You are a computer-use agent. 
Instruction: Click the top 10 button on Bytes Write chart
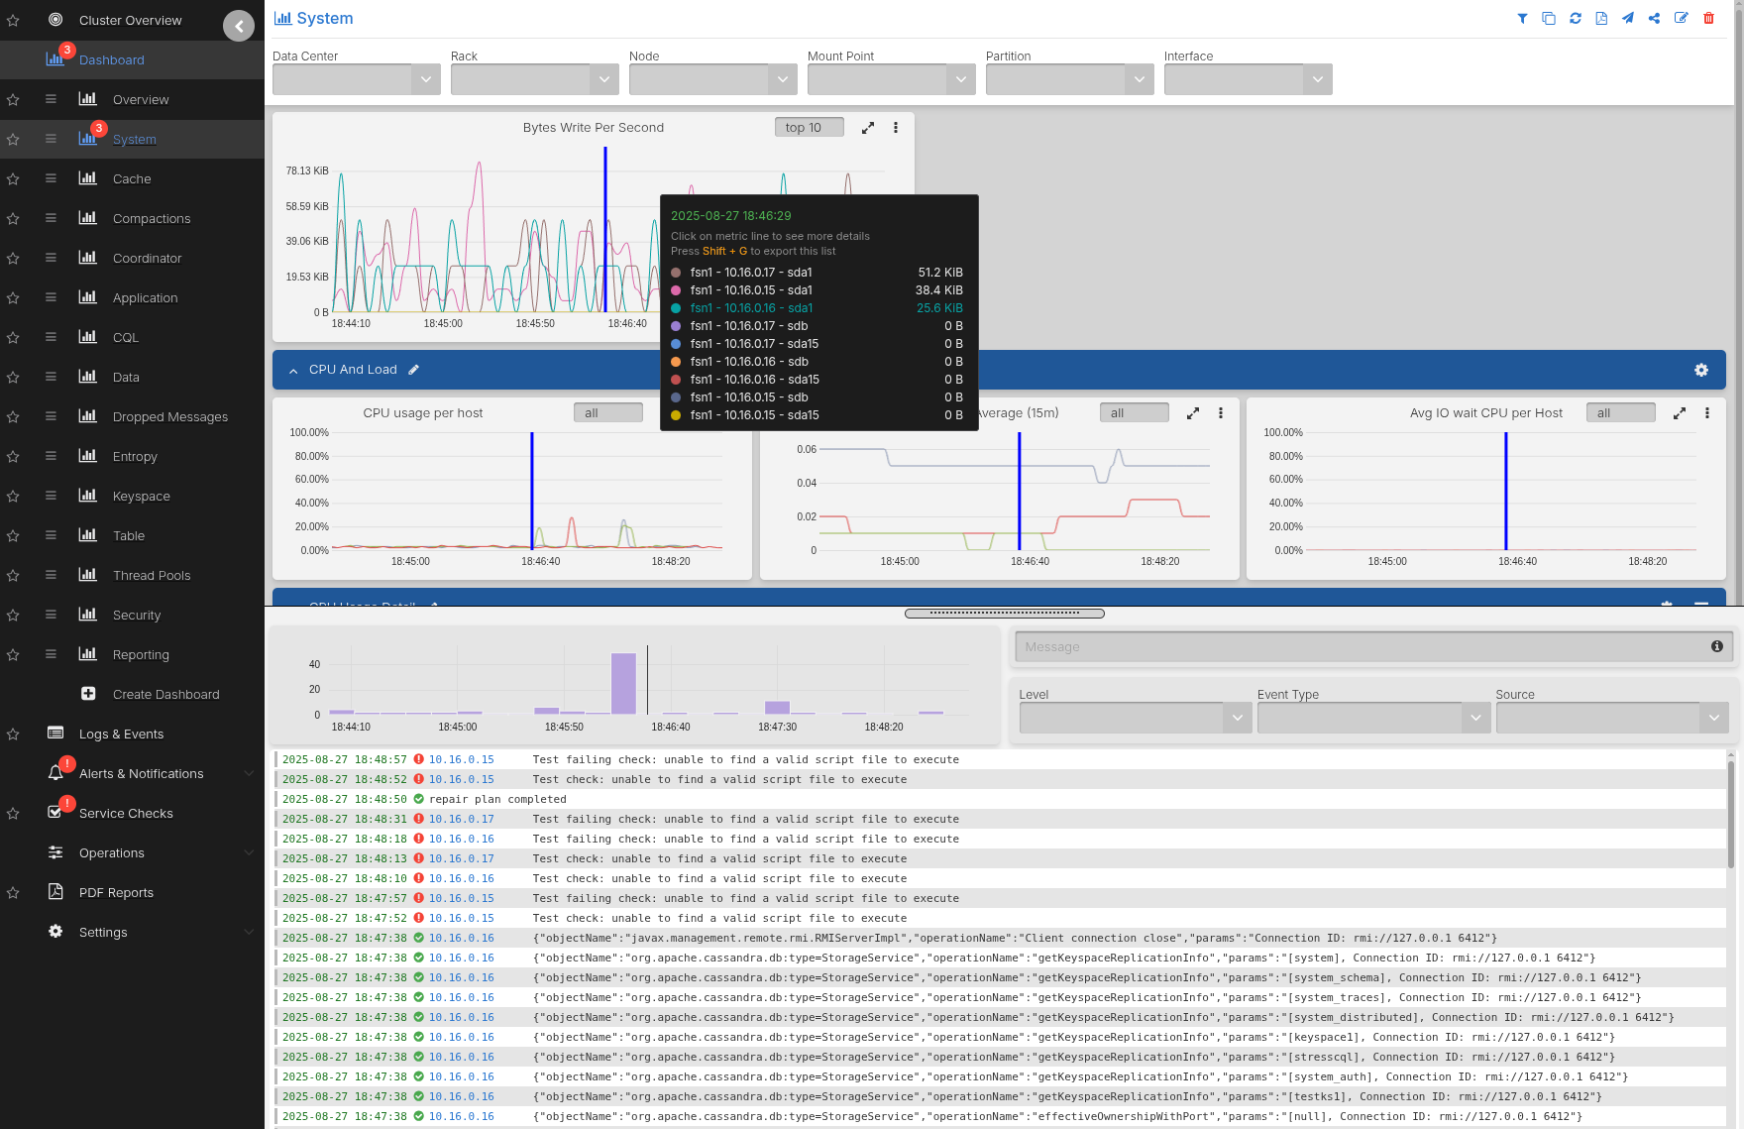[809, 128]
